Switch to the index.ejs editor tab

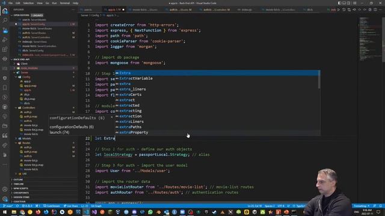pyautogui.click(x=247, y=10)
